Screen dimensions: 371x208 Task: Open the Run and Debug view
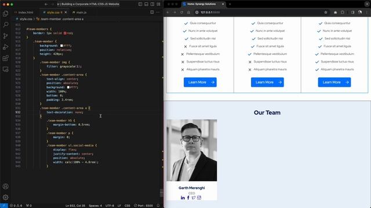tap(5, 47)
